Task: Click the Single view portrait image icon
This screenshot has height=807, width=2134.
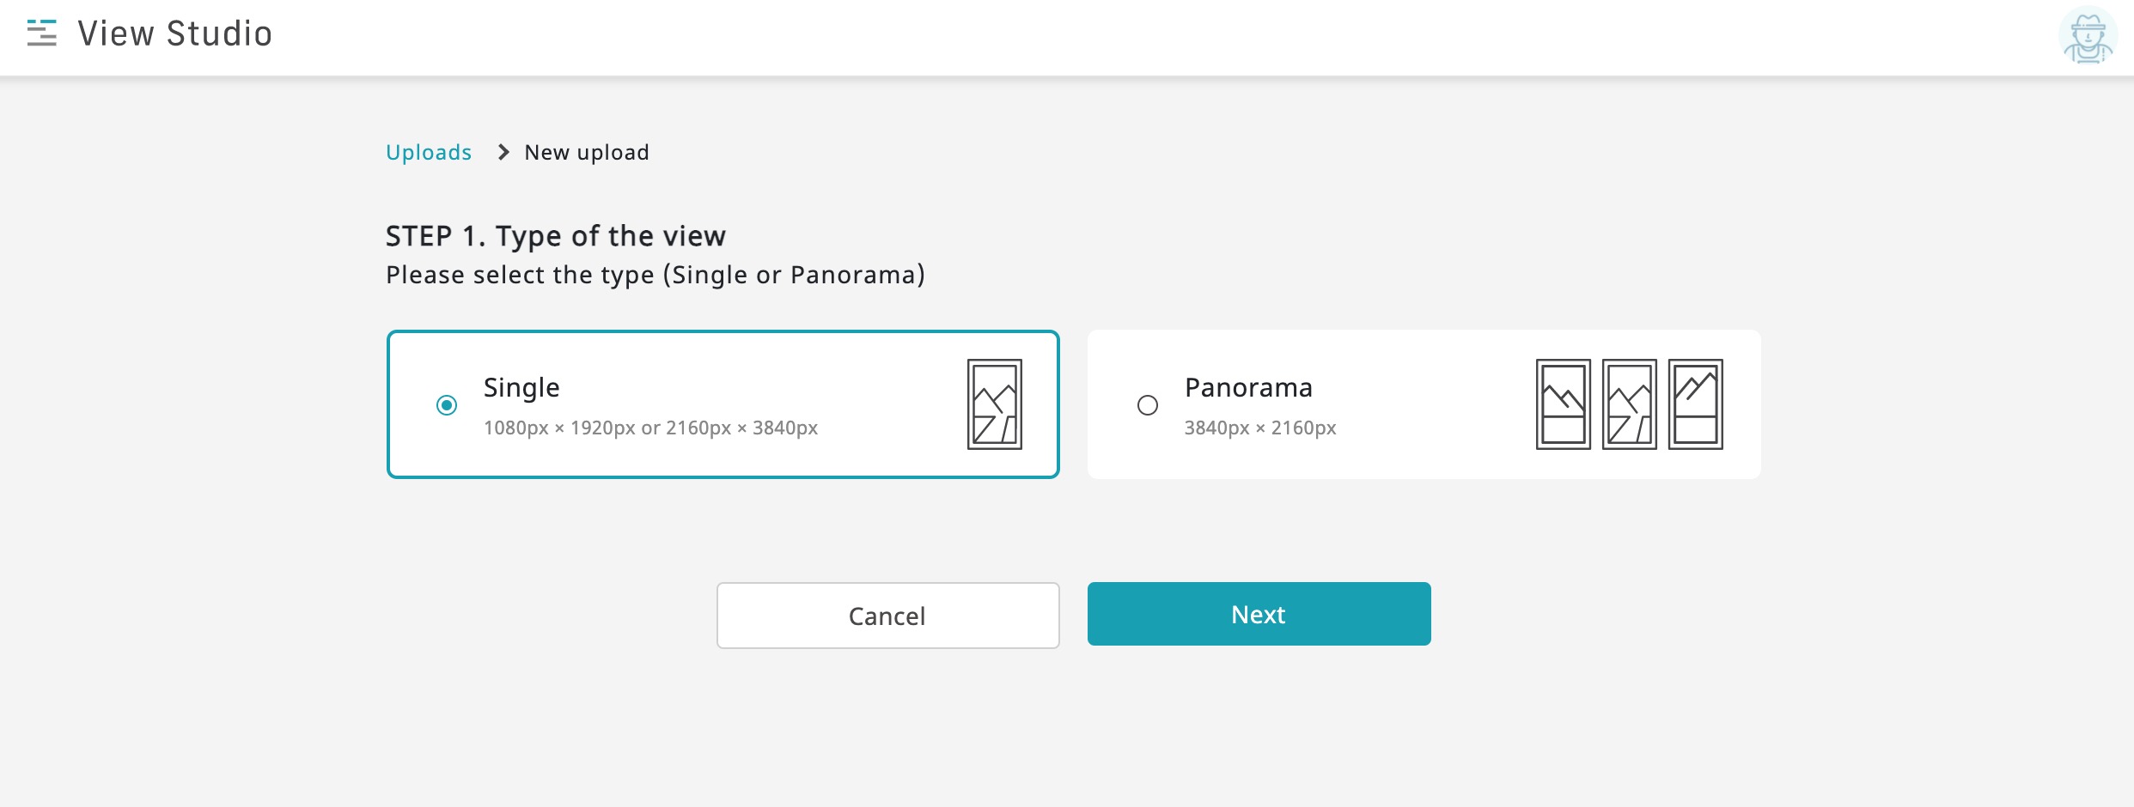Action: point(994,404)
